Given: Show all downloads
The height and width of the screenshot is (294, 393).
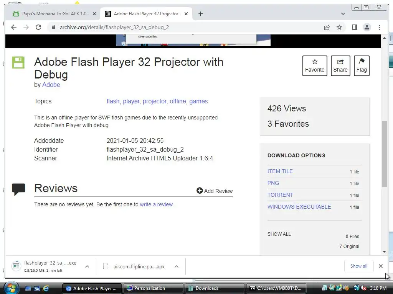Looking at the screenshot, I should click(359, 266).
